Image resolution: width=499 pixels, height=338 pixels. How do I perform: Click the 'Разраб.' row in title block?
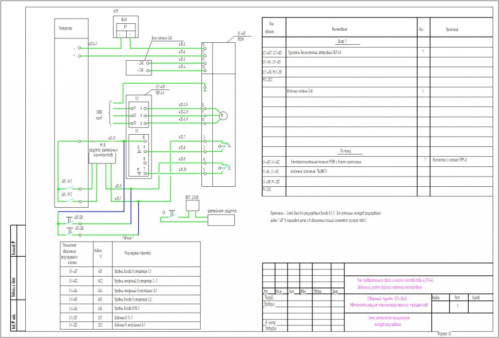[x=269, y=298]
